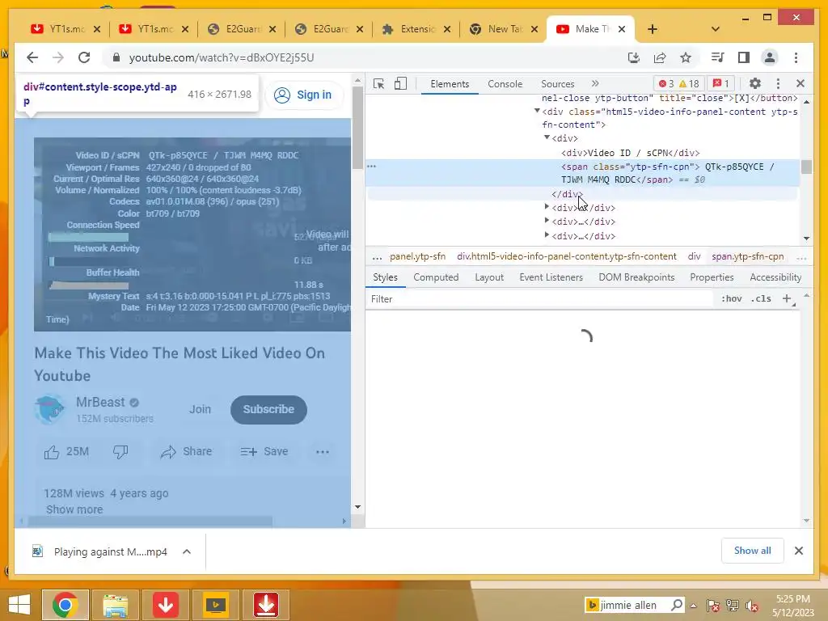Select panel.ytp-sfn breadcrumb item

417,256
